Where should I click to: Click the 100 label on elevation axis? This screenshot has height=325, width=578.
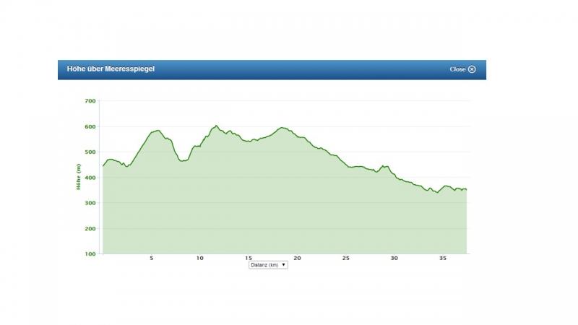click(90, 254)
